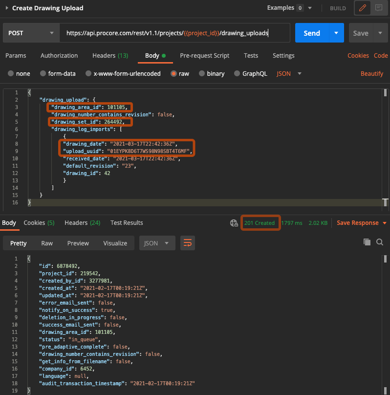
Task: Click the response body scrollbar
Action: (x=385, y=259)
